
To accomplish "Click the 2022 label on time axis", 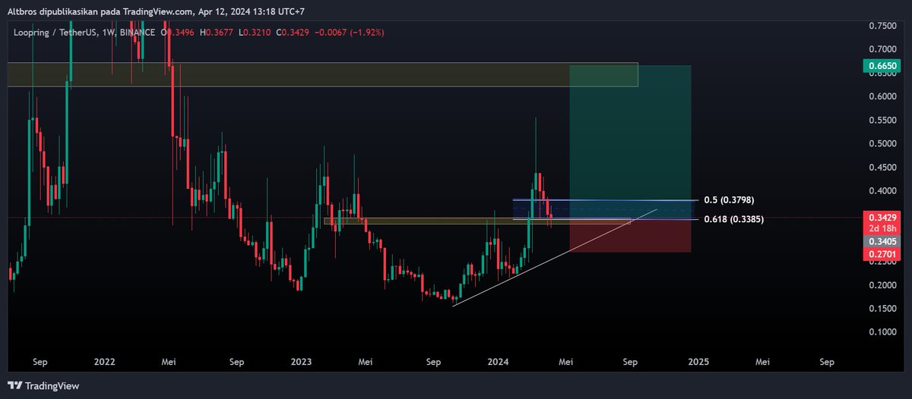I will 106,362.
